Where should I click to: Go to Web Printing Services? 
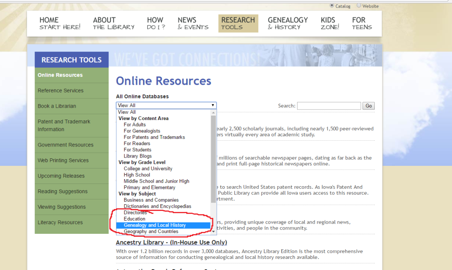pyautogui.click(x=63, y=161)
